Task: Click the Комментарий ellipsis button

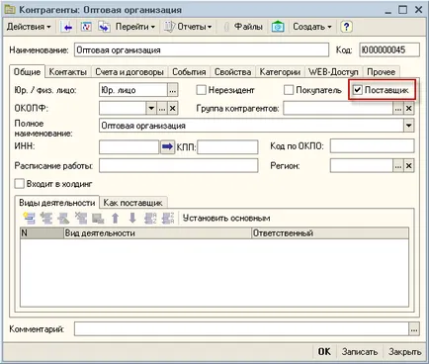Action: [x=414, y=329]
